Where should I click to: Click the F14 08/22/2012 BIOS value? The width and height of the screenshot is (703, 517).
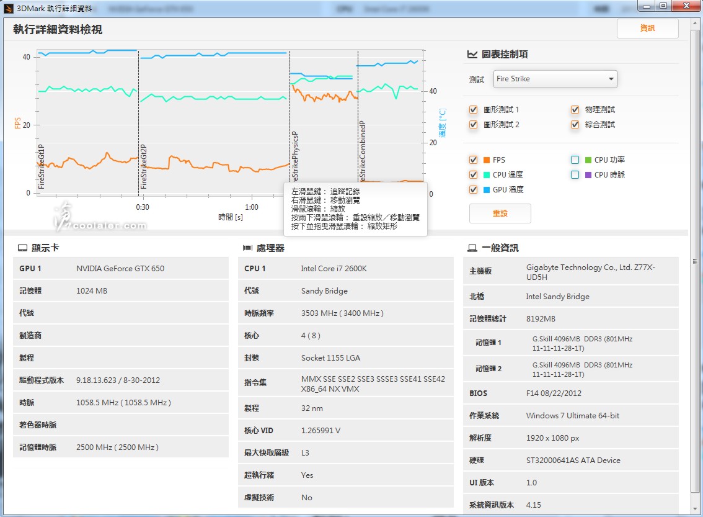(x=553, y=393)
